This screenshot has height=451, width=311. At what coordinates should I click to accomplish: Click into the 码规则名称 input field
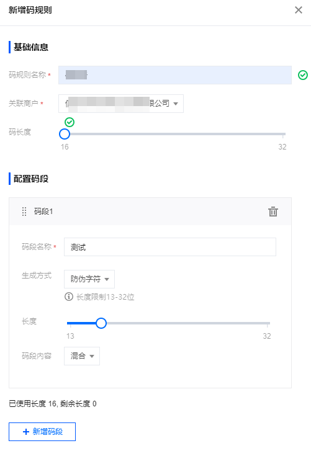coord(175,75)
